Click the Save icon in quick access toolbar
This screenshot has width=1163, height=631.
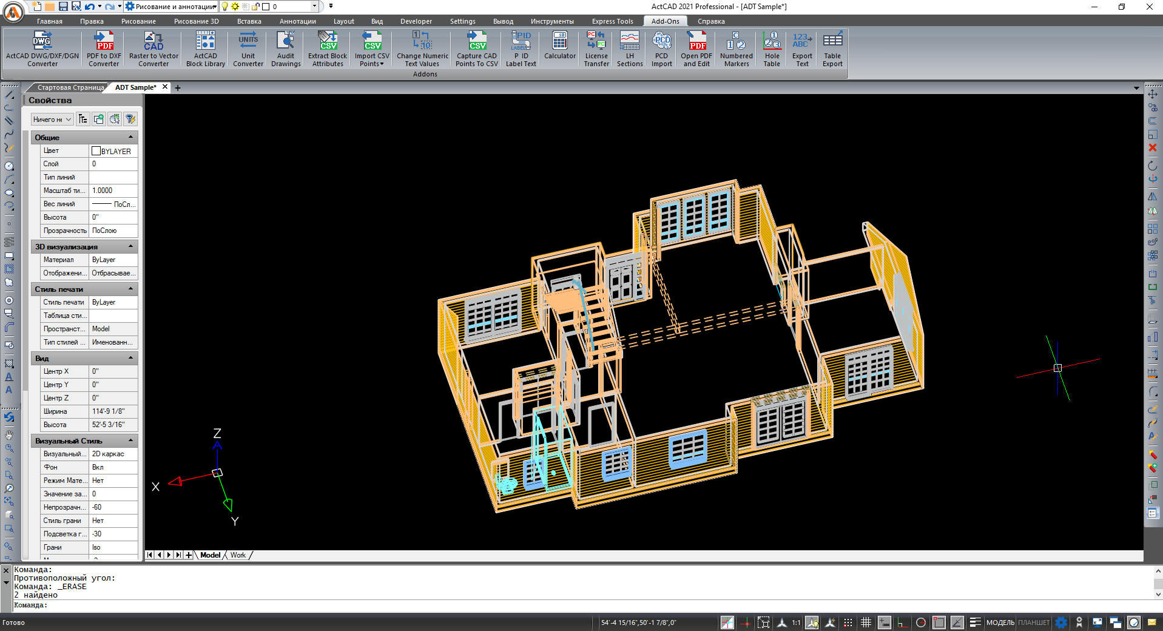click(63, 7)
